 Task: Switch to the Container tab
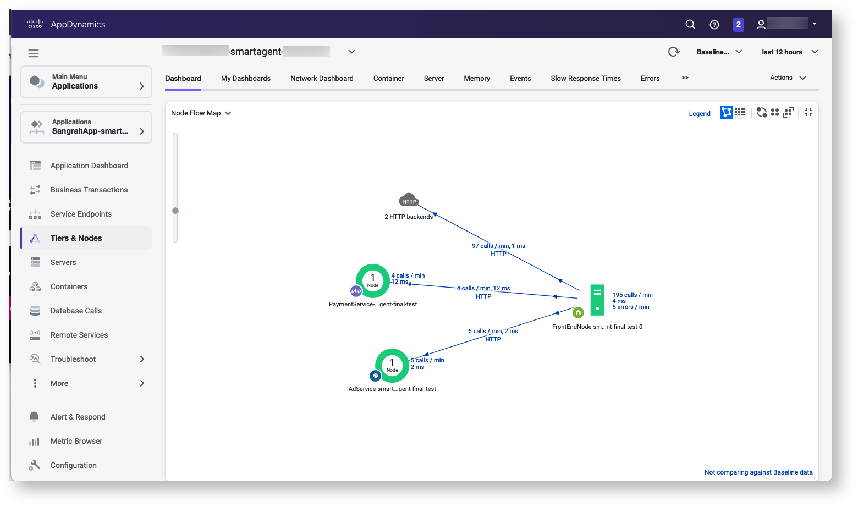[389, 78]
